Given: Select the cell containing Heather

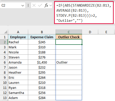Looking at the screenshot, I should 18,72.
